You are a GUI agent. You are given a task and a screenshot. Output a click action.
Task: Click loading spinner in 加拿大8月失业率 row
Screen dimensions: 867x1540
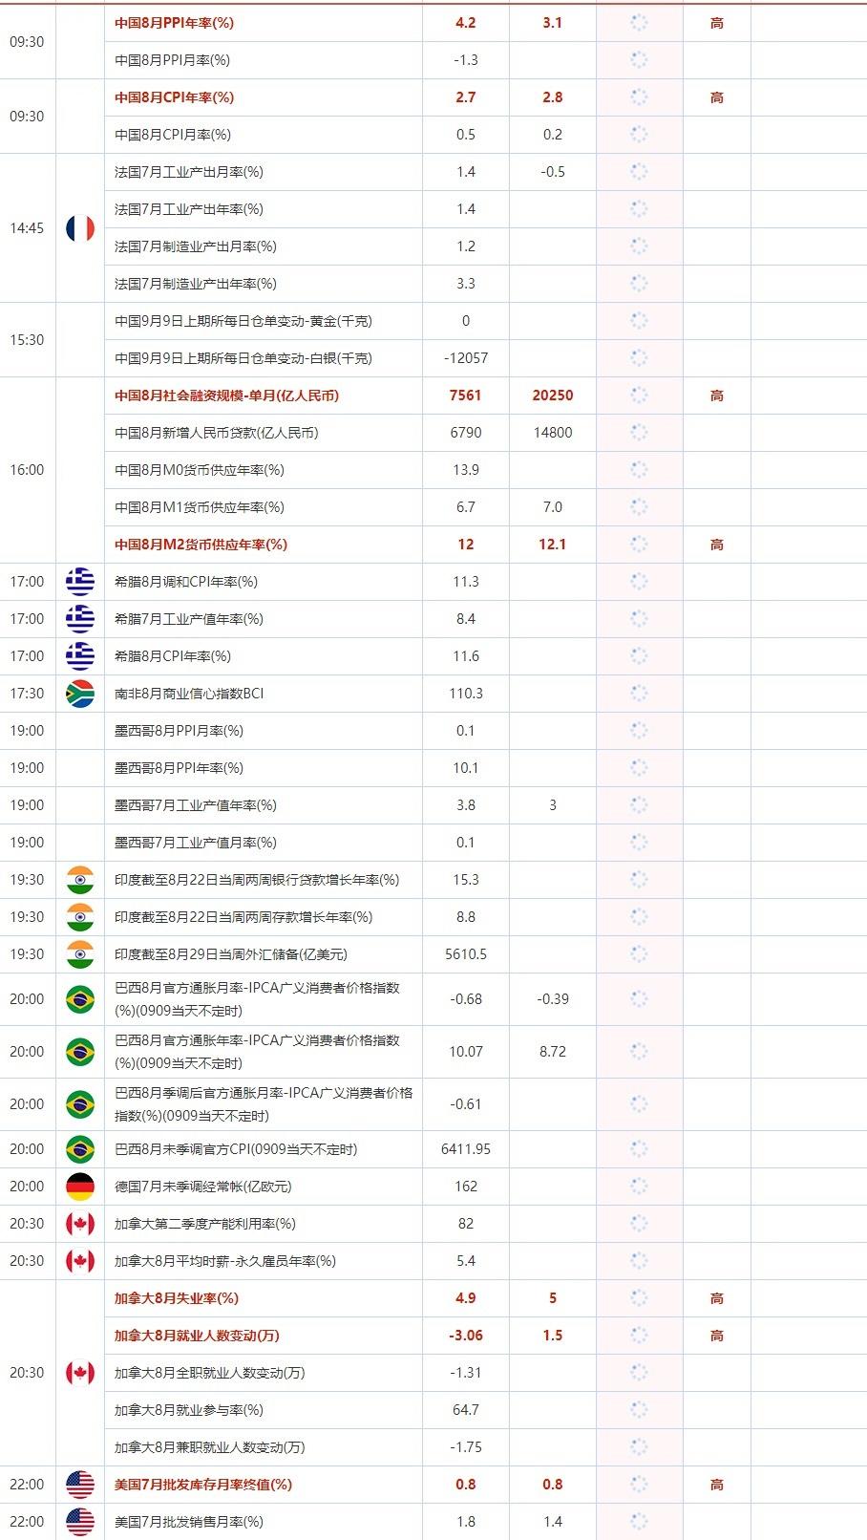click(x=639, y=1298)
